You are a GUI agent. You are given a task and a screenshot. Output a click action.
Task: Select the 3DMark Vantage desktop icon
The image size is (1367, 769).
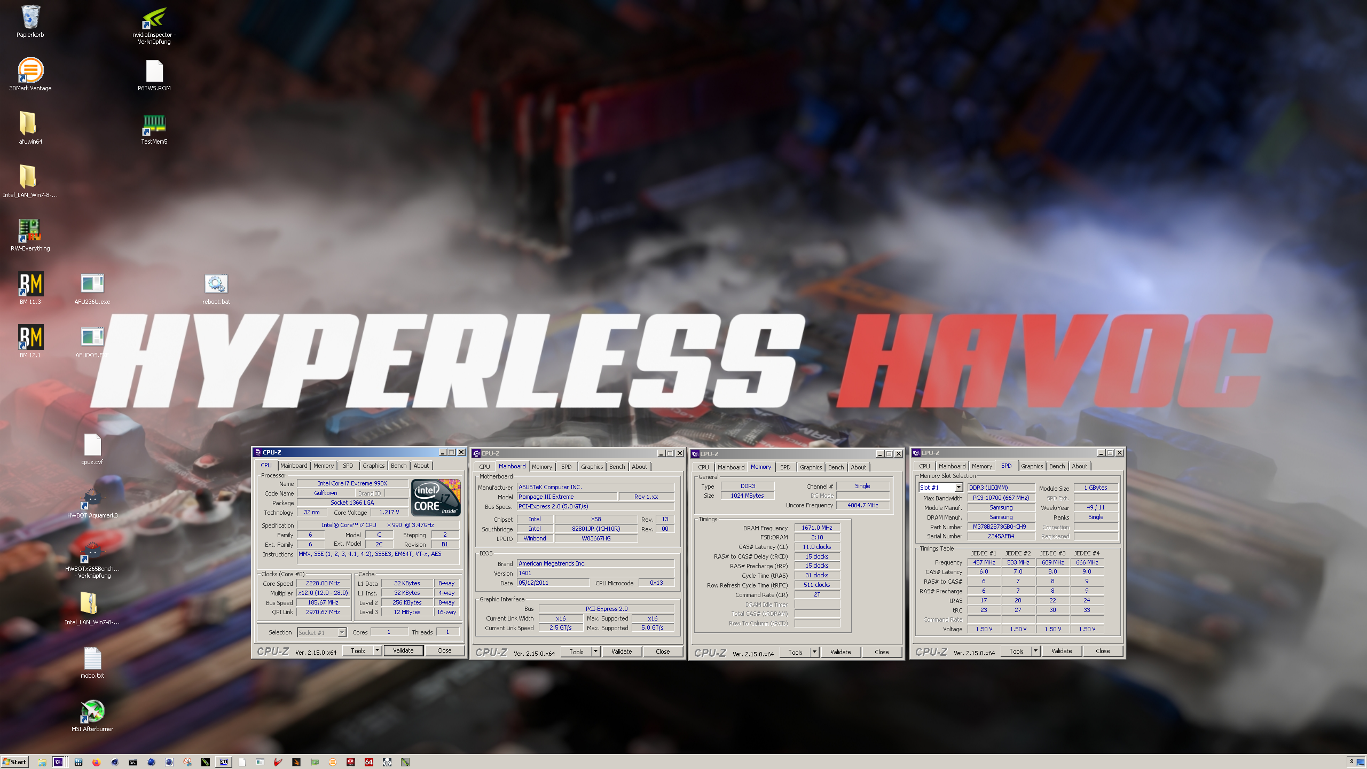[30, 75]
